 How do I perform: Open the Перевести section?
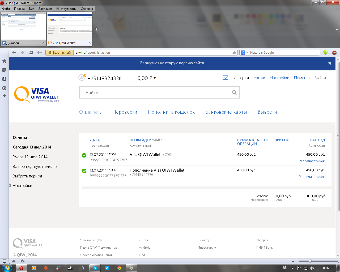tap(125, 112)
